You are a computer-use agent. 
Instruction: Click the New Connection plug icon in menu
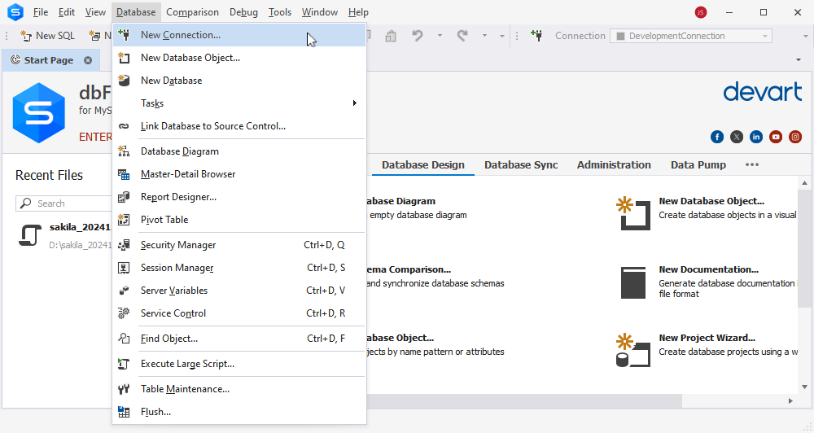(124, 35)
